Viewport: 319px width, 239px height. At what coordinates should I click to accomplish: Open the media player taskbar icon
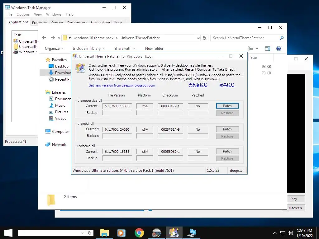coord(121,233)
